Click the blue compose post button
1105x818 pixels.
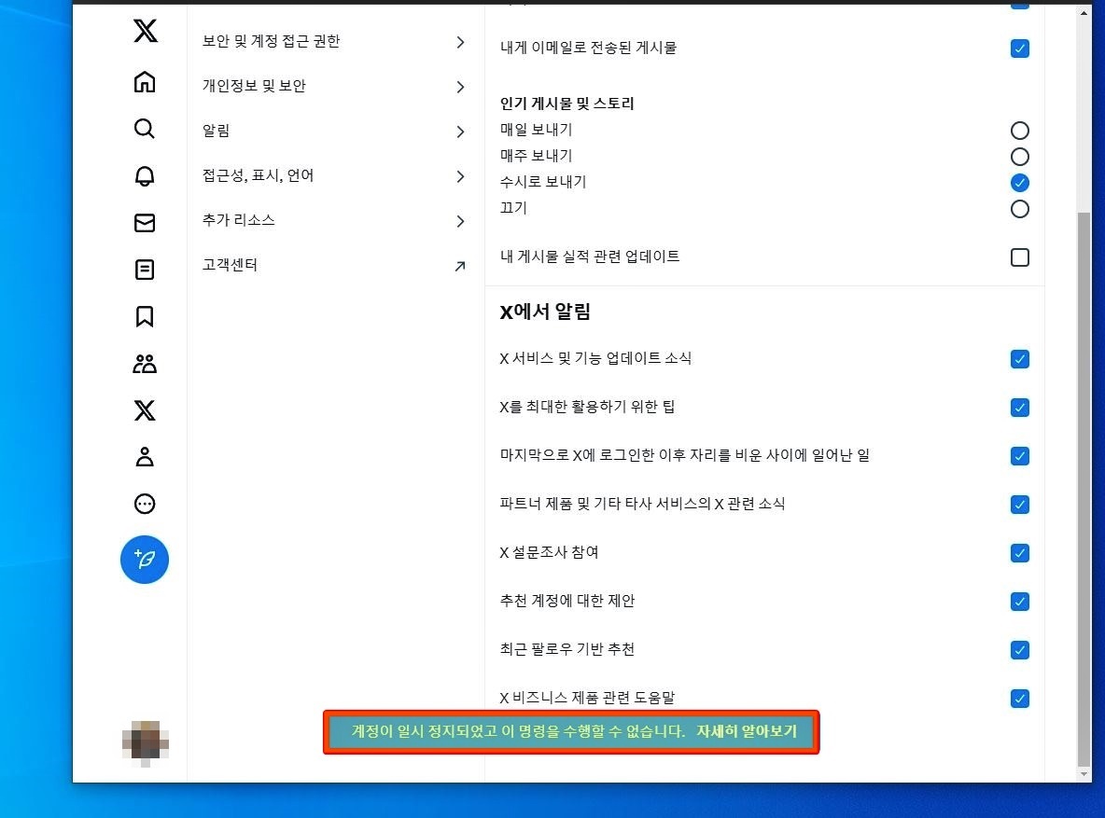click(145, 560)
